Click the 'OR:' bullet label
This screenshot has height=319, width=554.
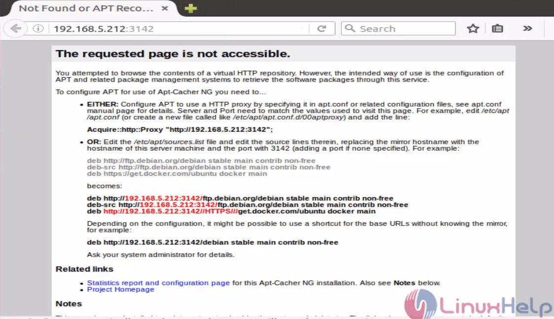tap(94, 142)
